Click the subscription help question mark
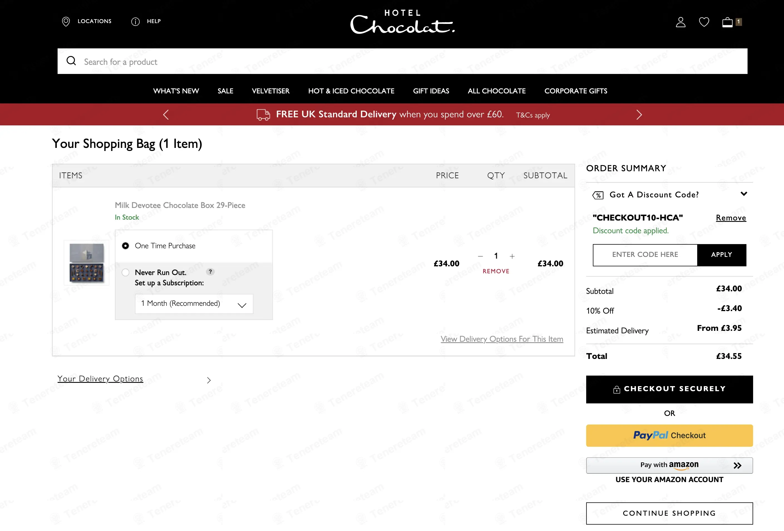 (x=210, y=271)
